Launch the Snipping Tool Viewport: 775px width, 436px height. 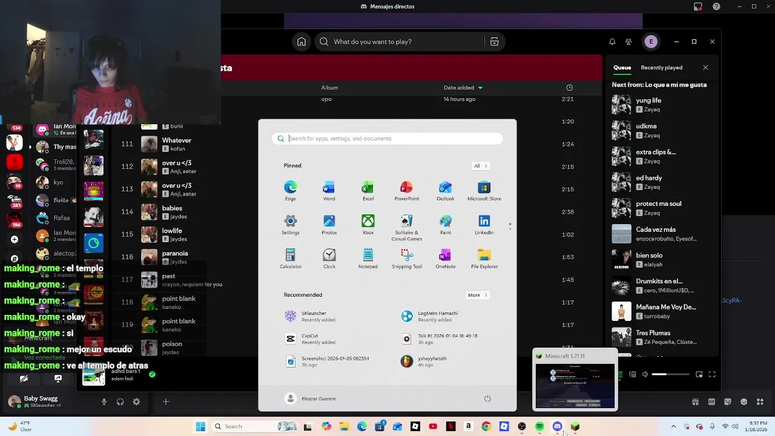tap(406, 259)
